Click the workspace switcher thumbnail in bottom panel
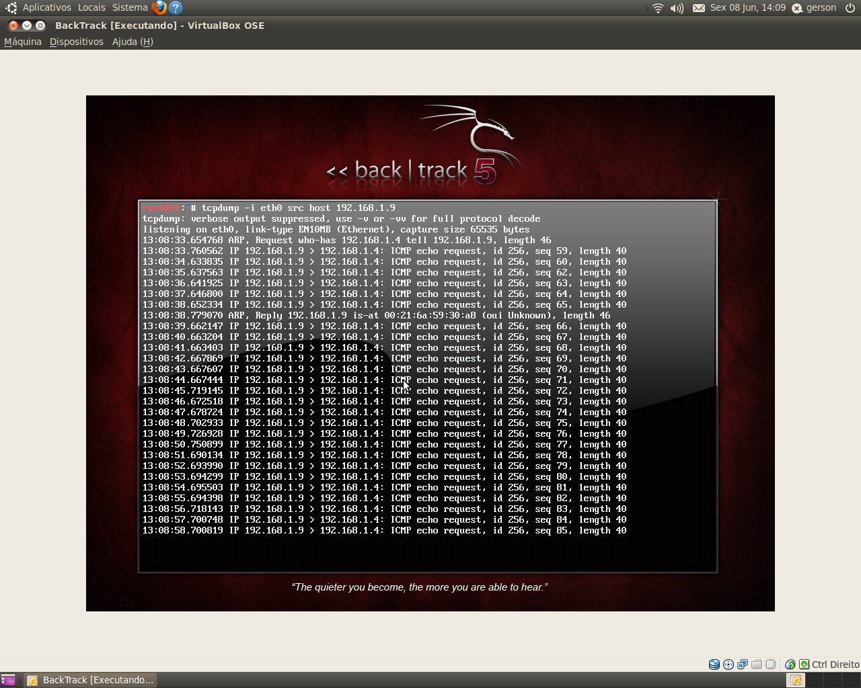Viewport: 861px width, 688px height. tap(796, 680)
